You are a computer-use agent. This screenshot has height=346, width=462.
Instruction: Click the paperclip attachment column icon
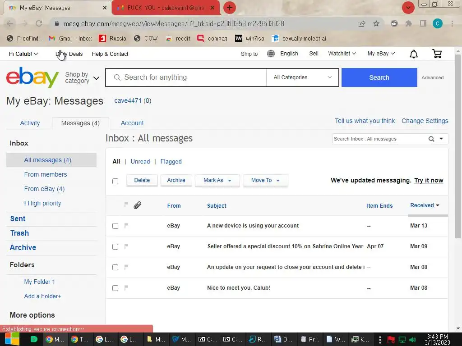(x=137, y=205)
